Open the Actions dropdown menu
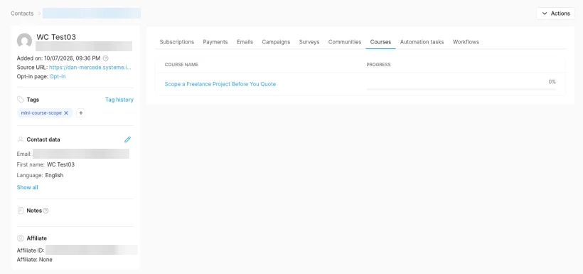 (x=555, y=14)
